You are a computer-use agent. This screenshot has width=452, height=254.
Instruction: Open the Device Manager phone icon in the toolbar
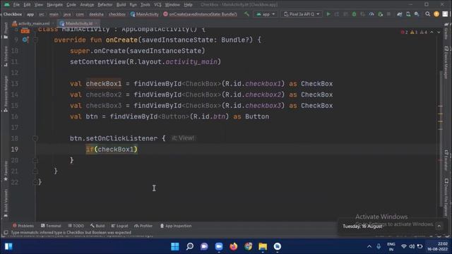click(x=408, y=14)
